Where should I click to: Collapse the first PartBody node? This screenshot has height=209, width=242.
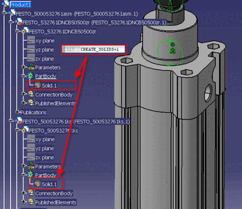click(x=24, y=76)
